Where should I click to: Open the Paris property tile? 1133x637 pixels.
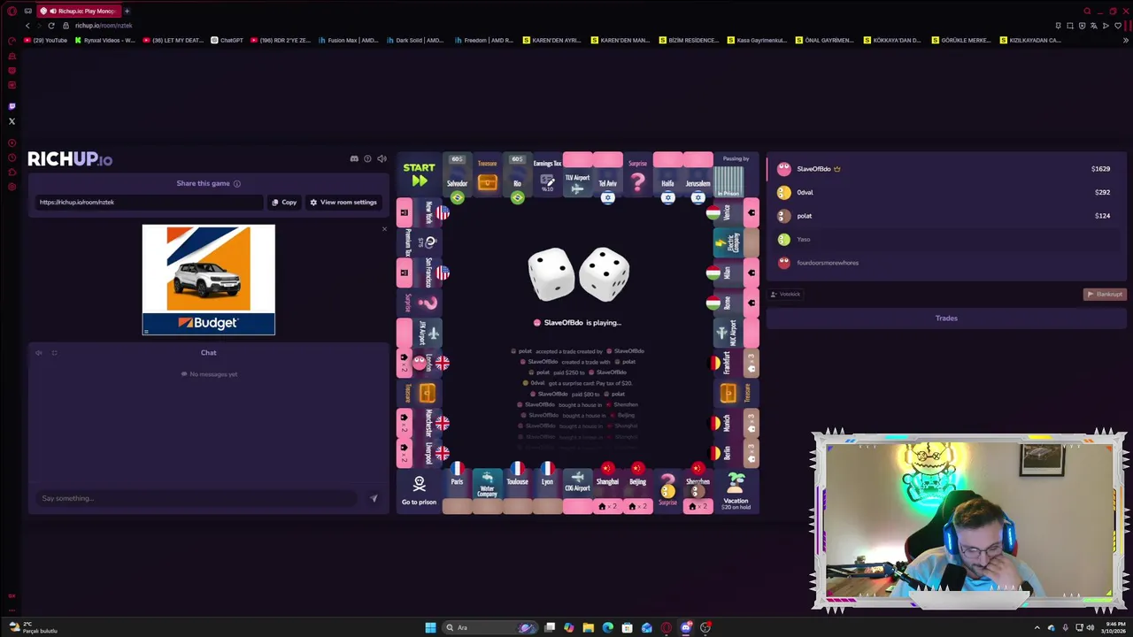[457, 491]
